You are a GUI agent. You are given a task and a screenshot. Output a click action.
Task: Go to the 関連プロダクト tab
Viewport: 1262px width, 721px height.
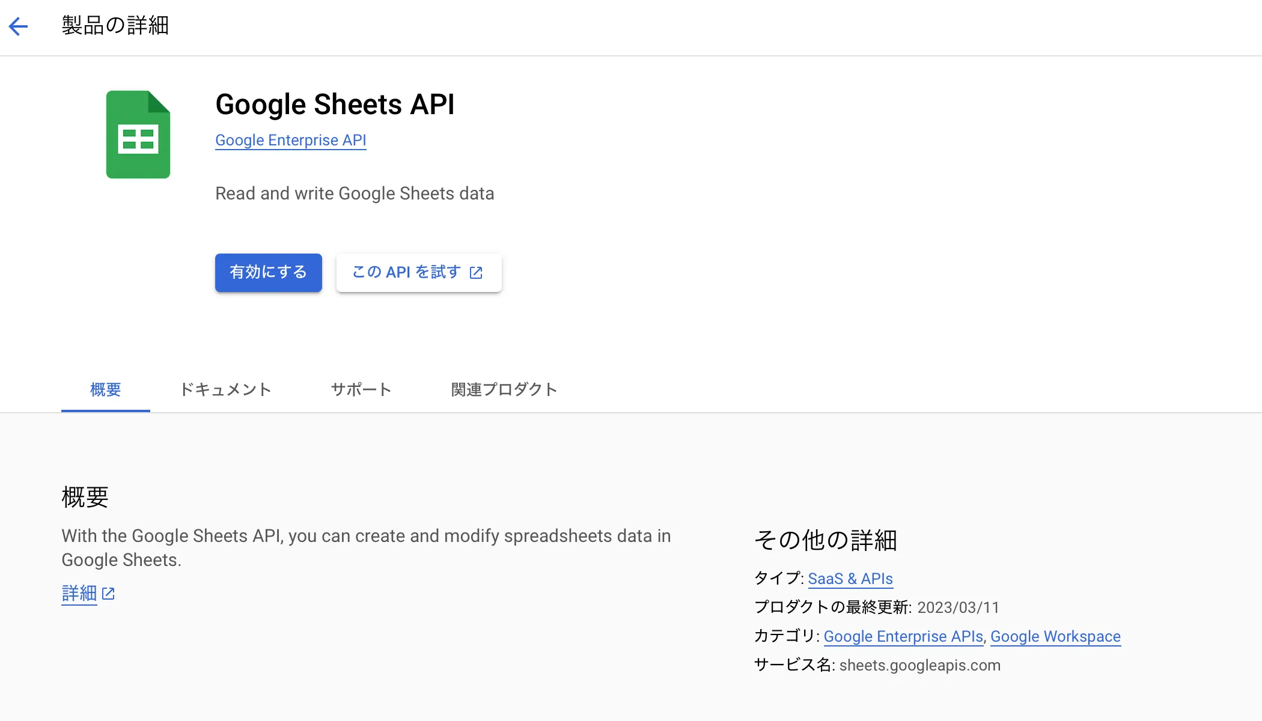pos(504,389)
